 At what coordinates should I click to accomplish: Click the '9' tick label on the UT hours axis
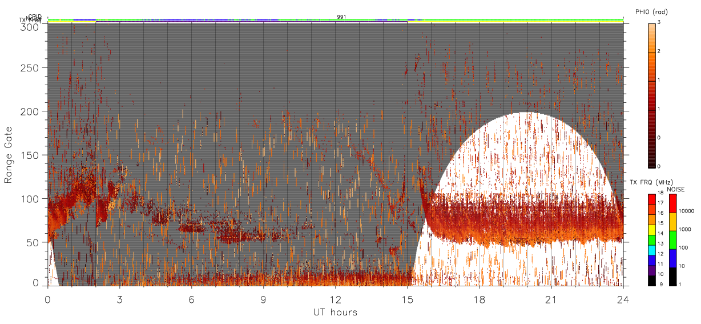tap(263, 299)
